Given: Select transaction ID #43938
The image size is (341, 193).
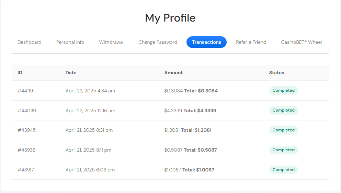Looking at the screenshot, I should (x=26, y=150).
